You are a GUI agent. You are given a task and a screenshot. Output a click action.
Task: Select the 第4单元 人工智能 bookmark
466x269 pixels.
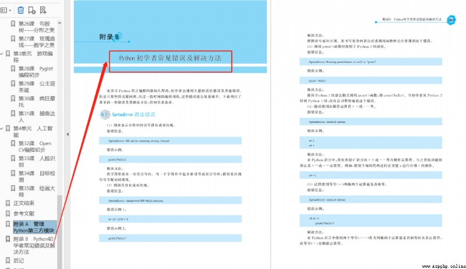[33, 132]
